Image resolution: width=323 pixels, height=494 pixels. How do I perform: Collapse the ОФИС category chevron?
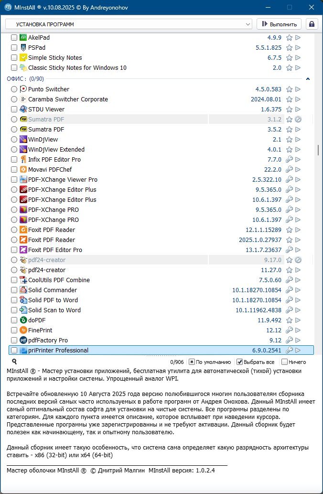point(308,79)
